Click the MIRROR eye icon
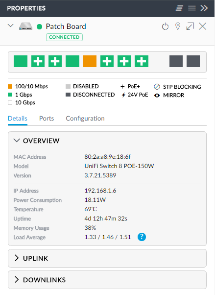Screen dimensions: 215x295 click(x=157, y=96)
